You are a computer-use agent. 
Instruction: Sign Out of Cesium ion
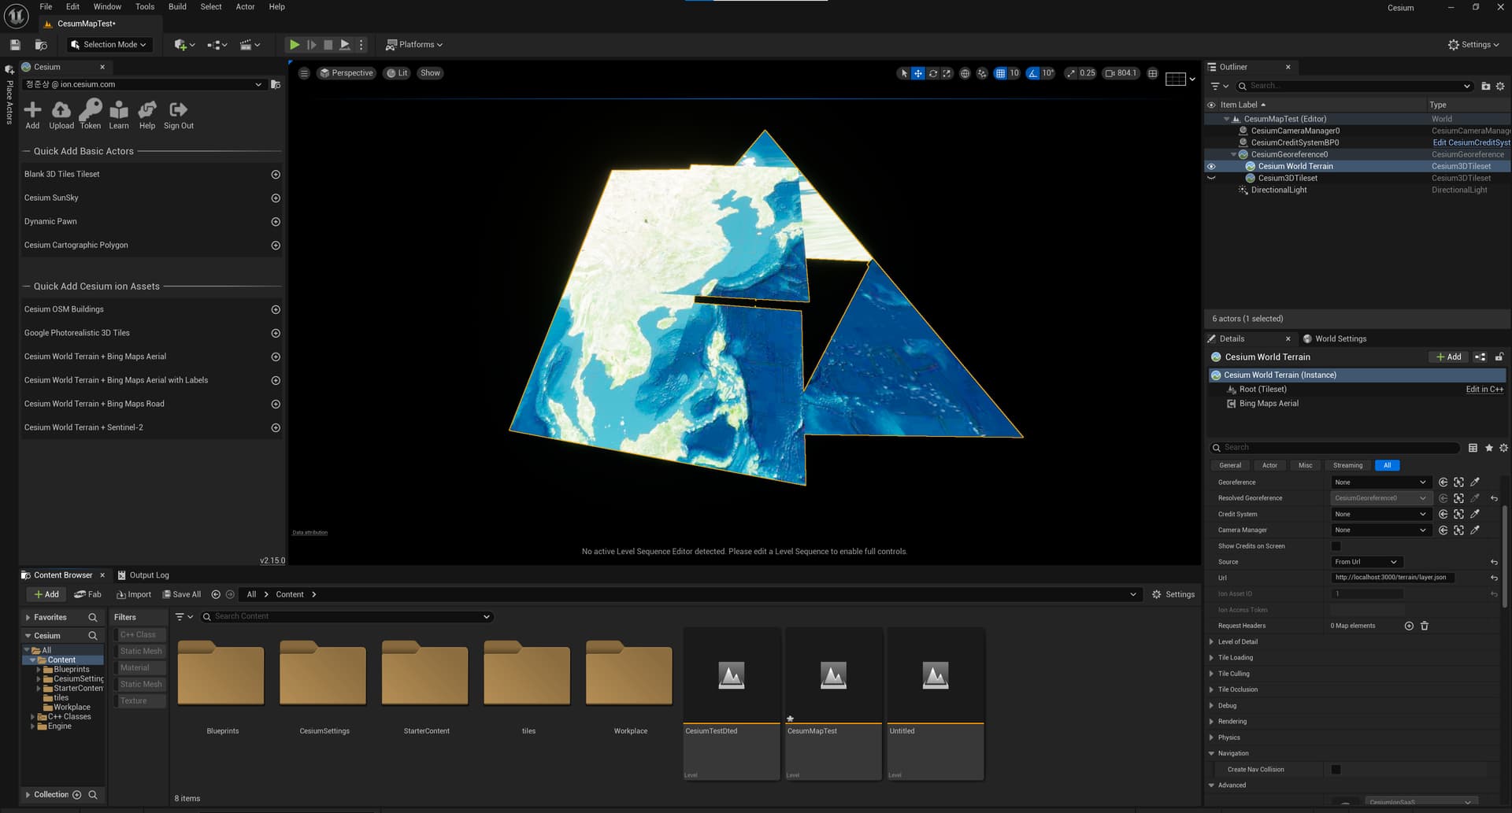tap(179, 115)
